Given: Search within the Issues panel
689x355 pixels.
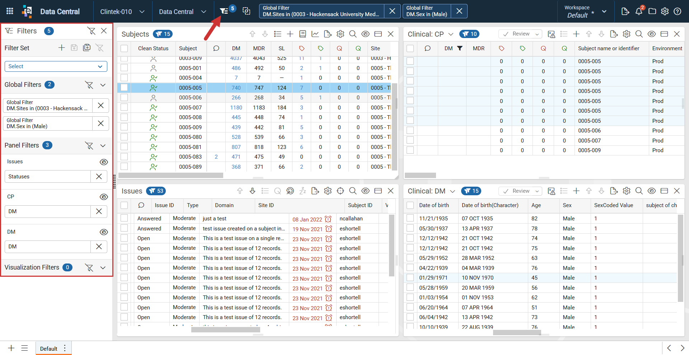Looking at the screenshot, I should (353, 191).
